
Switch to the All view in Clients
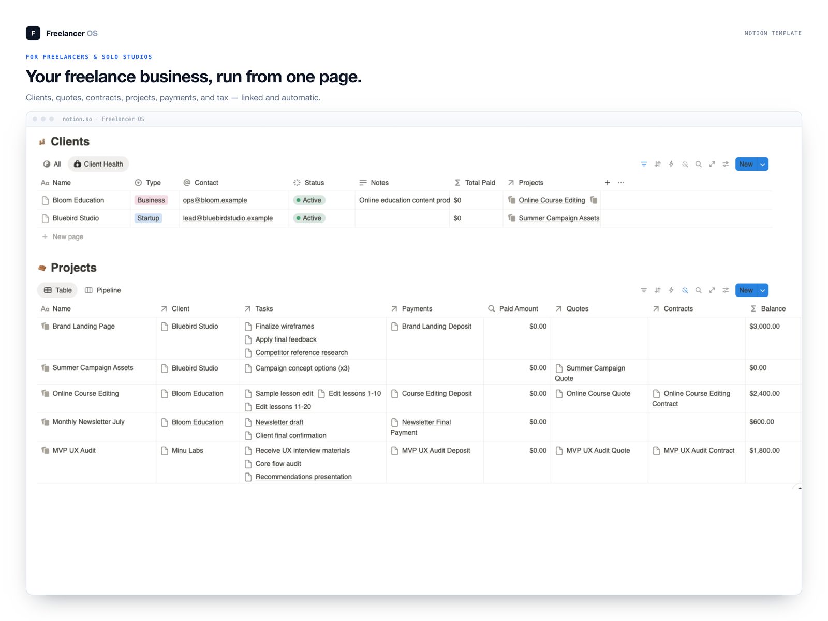(52, 164)
